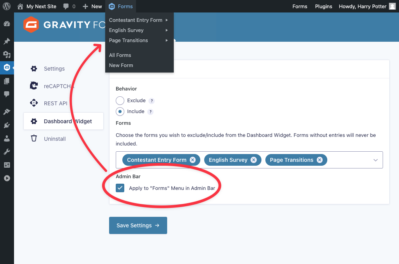The image size is (399, 264).
Task: Remove Page Transitions tag
Action: (320, 160)
